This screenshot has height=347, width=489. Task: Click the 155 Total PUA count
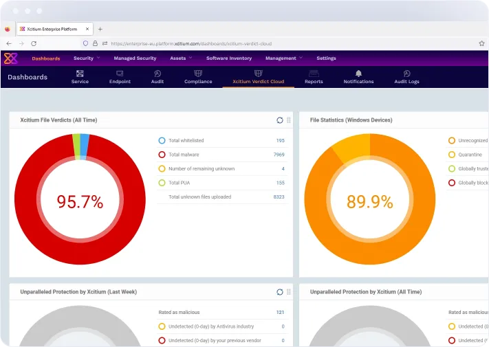pyautogui.click(x=281, y=183)
